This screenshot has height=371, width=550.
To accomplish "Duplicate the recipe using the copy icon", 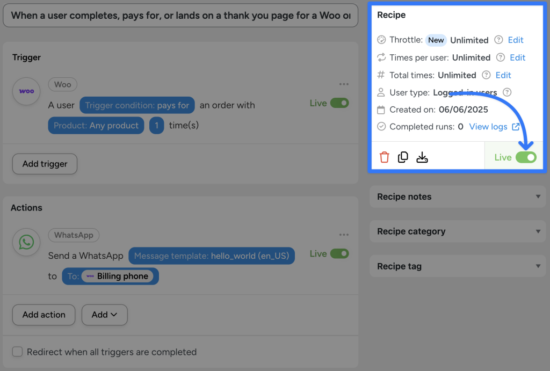I will coord(403,157).
